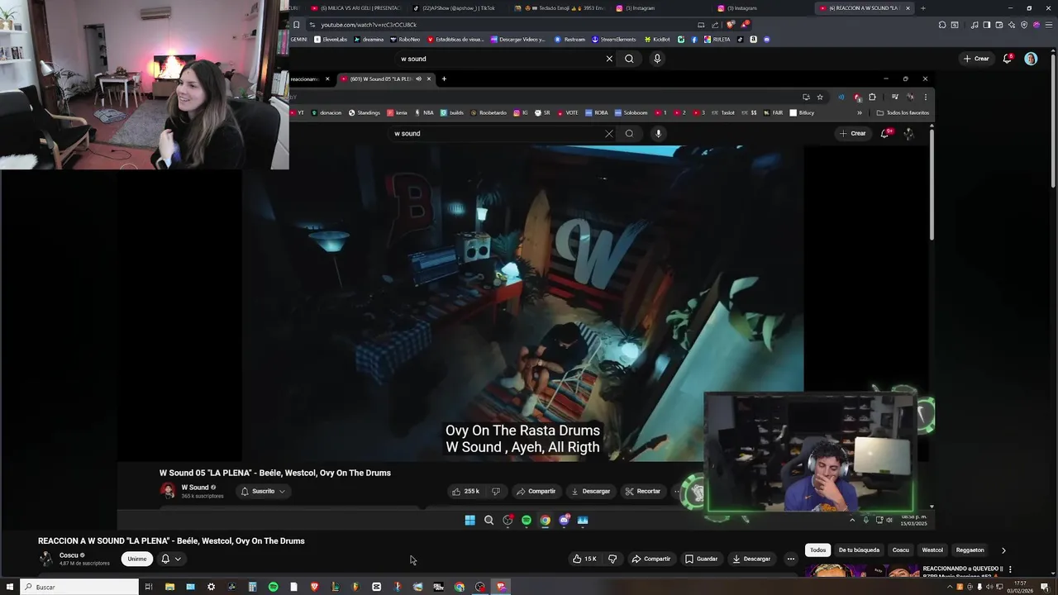Dislike the Coscu reaction video
The image size is (1058, 595).
(612, 559)
